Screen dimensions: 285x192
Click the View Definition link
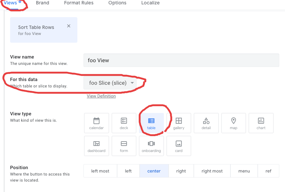click(101, 96)
